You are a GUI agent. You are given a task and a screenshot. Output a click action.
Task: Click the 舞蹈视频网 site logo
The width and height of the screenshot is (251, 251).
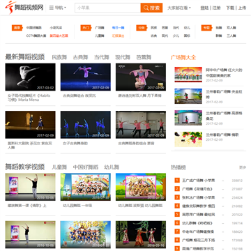24,8
